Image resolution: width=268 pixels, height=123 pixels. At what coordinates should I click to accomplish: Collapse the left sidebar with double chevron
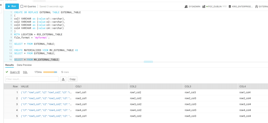pos(1,5)
